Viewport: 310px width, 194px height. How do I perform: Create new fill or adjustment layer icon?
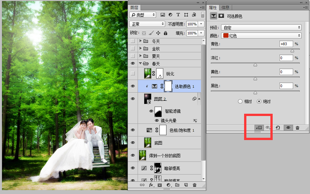168,185
